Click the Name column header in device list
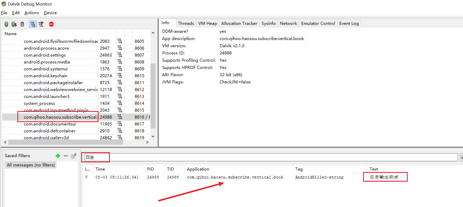 click(x=10, y=34)
